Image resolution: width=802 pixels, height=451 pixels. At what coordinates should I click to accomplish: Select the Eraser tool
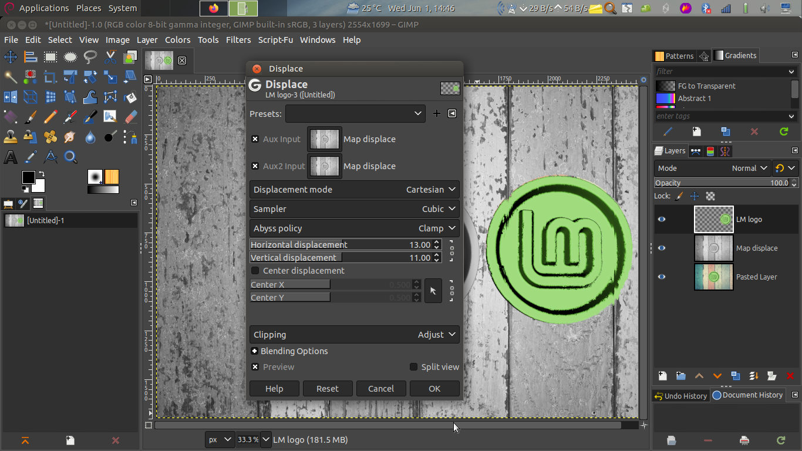point(130,117)
